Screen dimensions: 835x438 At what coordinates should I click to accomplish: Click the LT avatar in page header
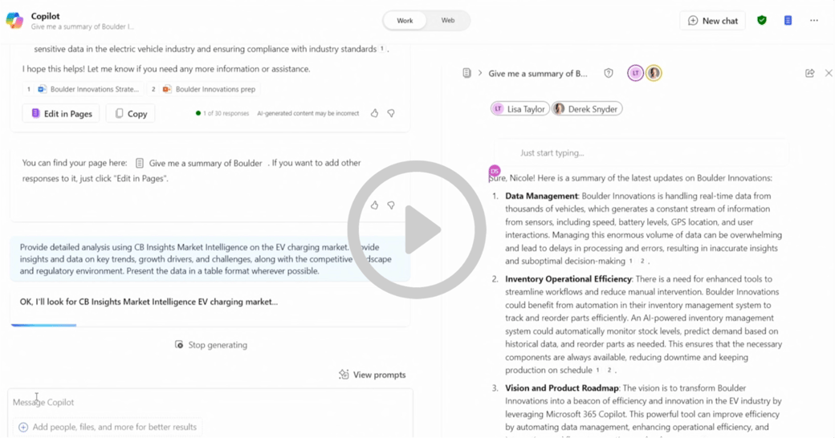635,73
